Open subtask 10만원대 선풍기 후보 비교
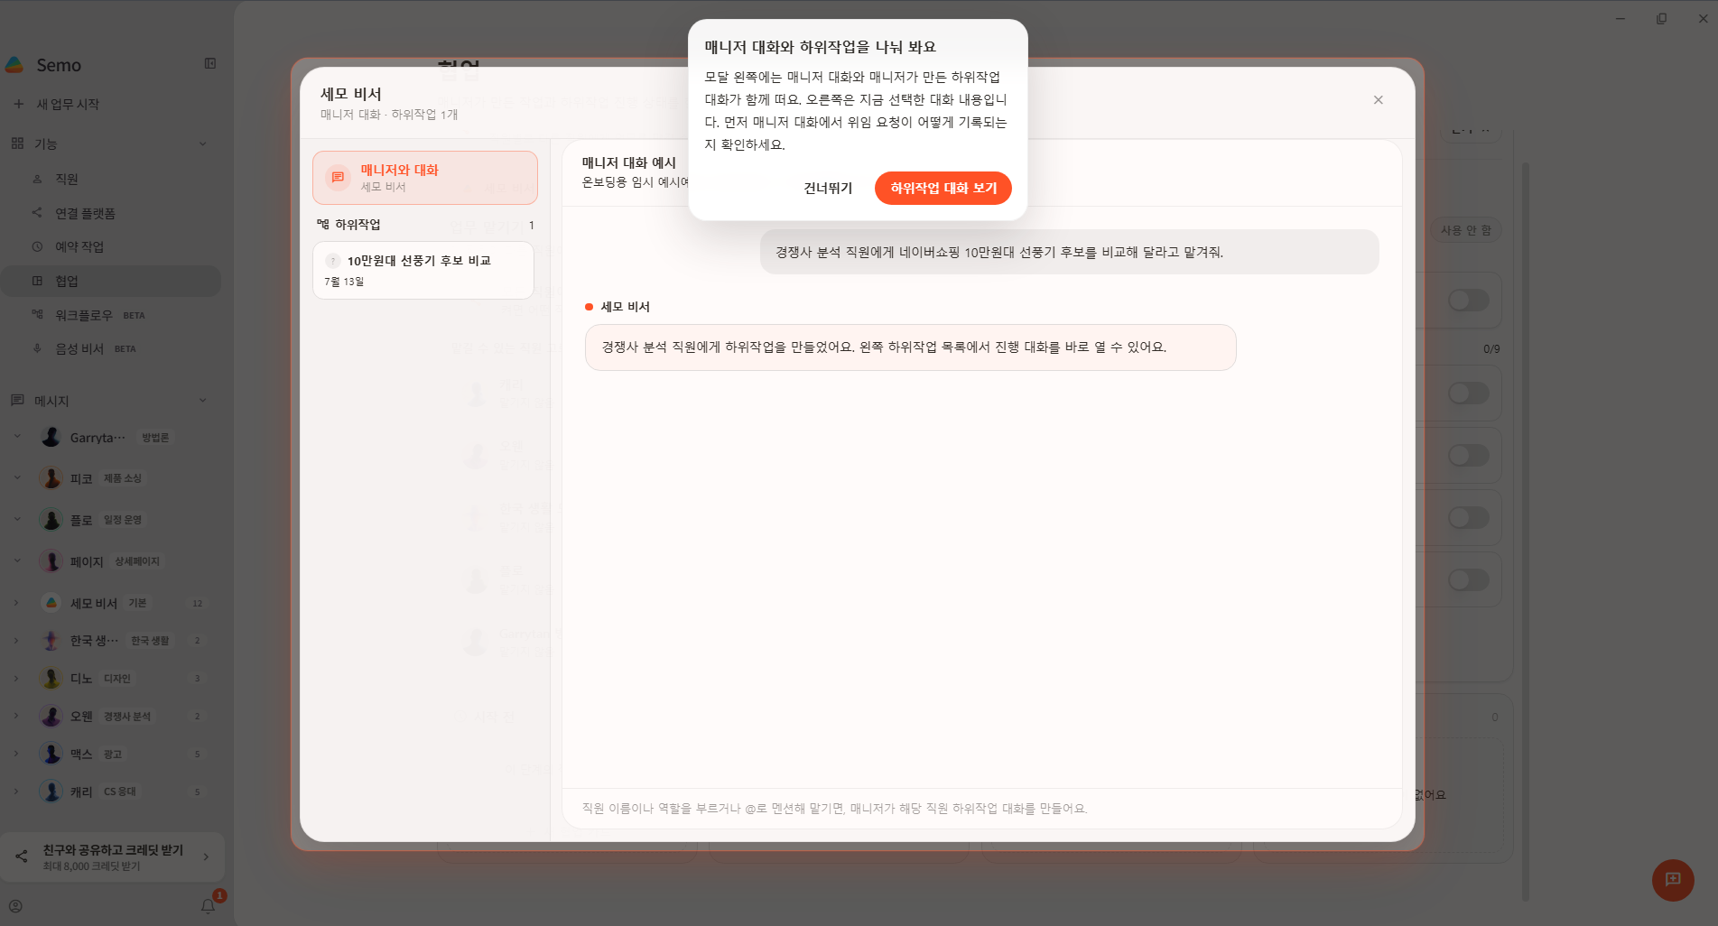 [x=423, y=270]
